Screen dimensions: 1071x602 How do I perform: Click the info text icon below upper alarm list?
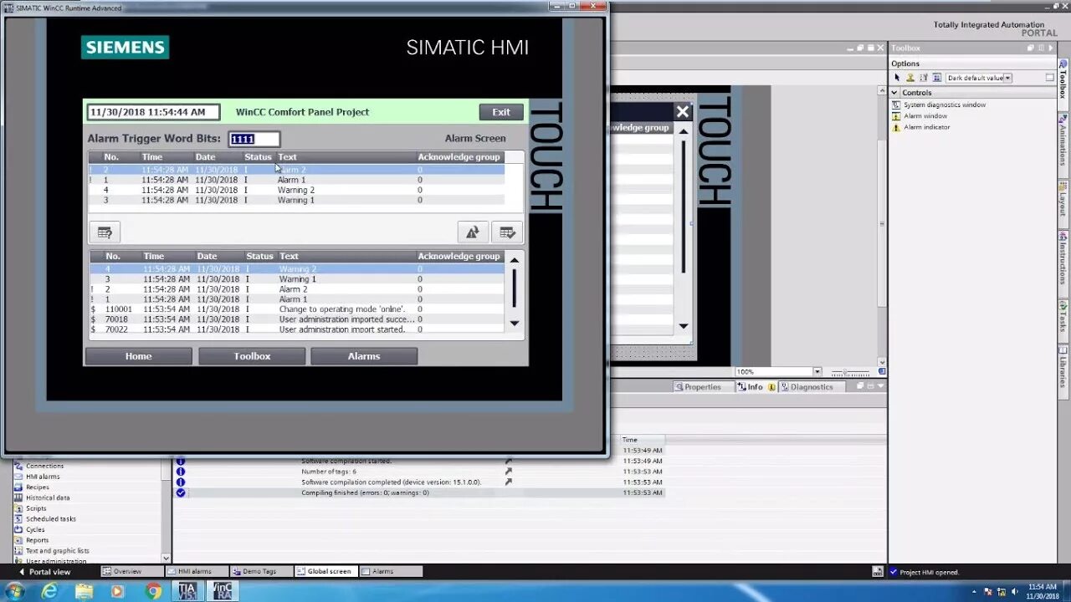[105, 232]
